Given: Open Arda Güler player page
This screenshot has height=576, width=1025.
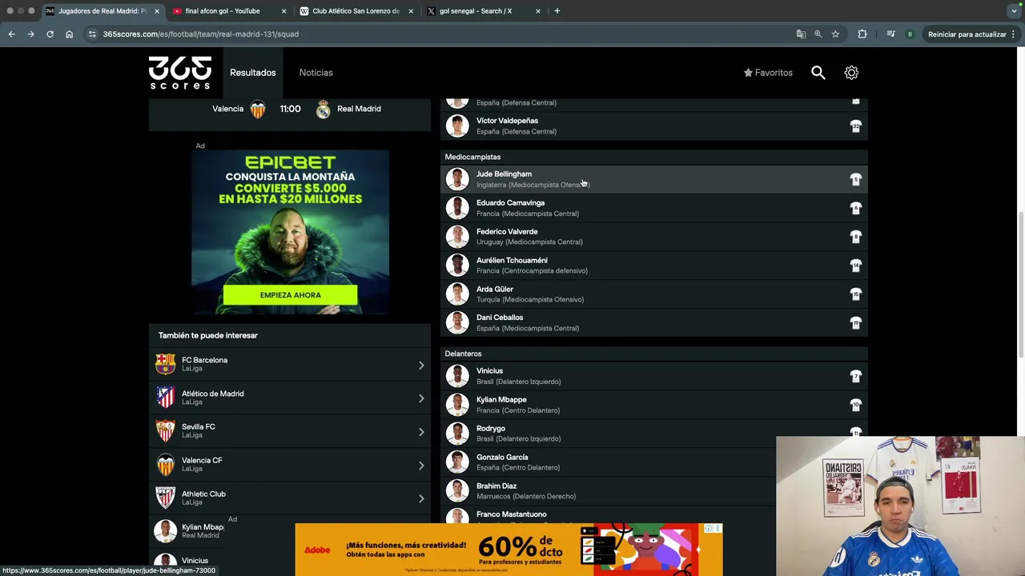Looking at the screenshot, I should [x=655, y=294].
